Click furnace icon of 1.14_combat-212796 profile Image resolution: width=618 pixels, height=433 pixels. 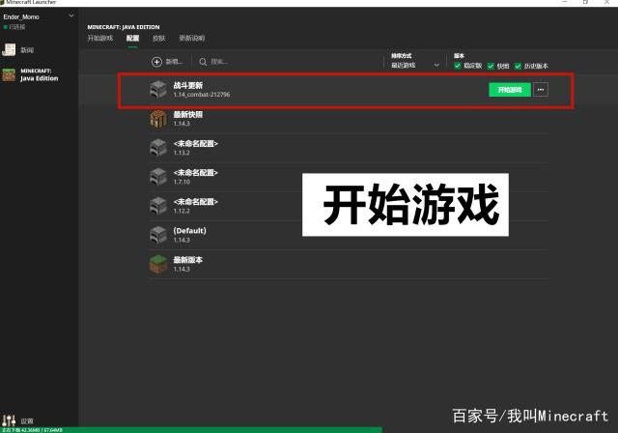click(x=158, y=90)
